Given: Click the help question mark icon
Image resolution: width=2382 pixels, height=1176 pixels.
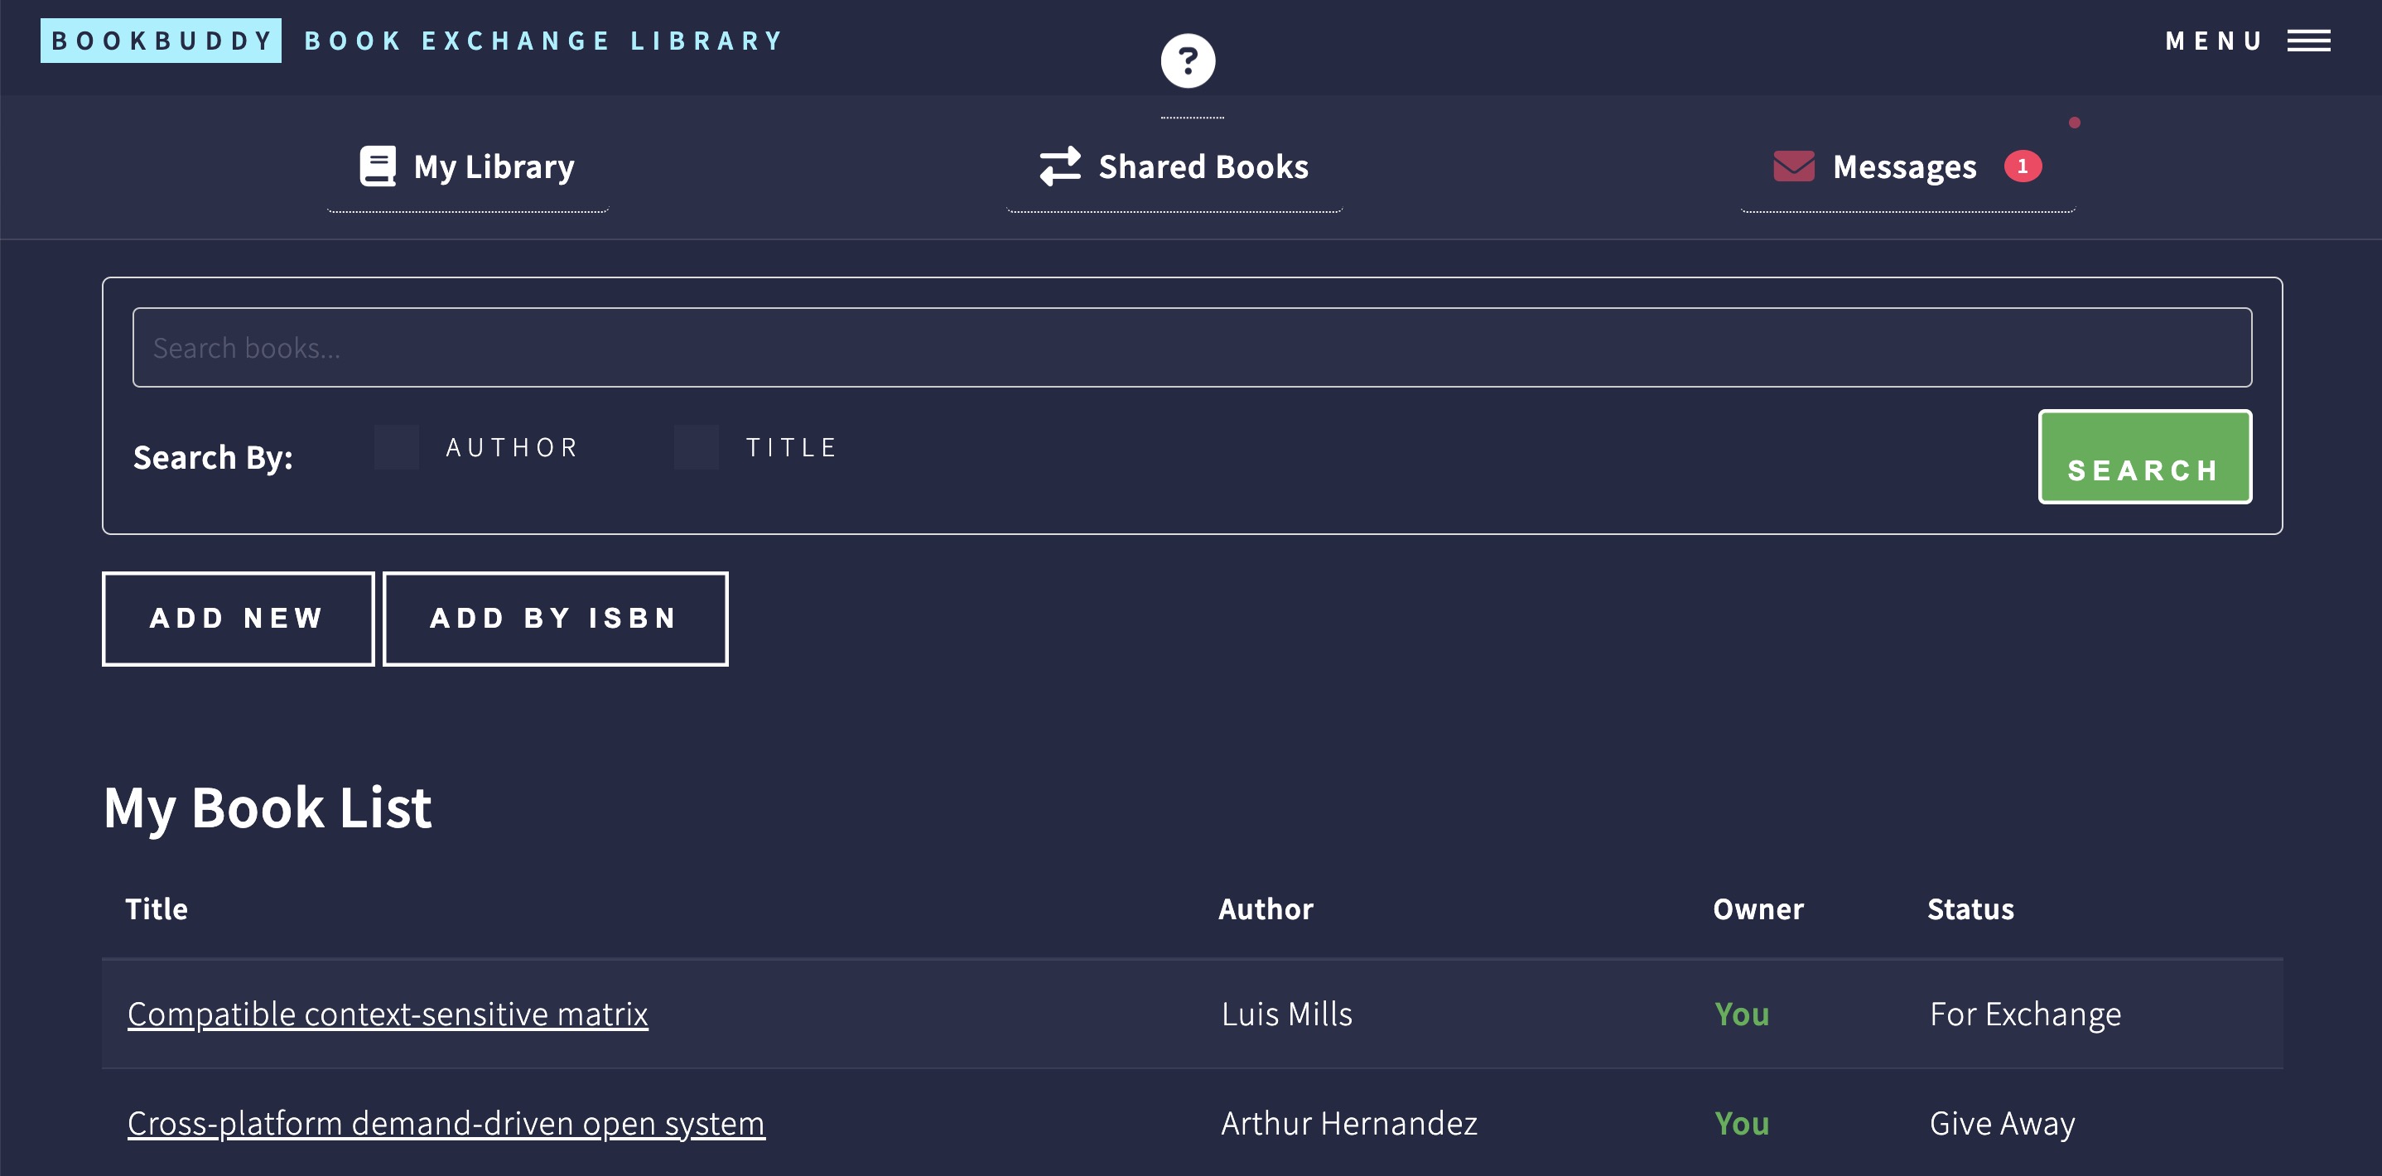Looking at the screenshot, I should point(1188,61).
